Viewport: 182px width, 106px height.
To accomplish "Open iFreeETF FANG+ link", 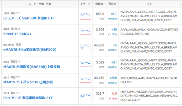I will point(17,34).
